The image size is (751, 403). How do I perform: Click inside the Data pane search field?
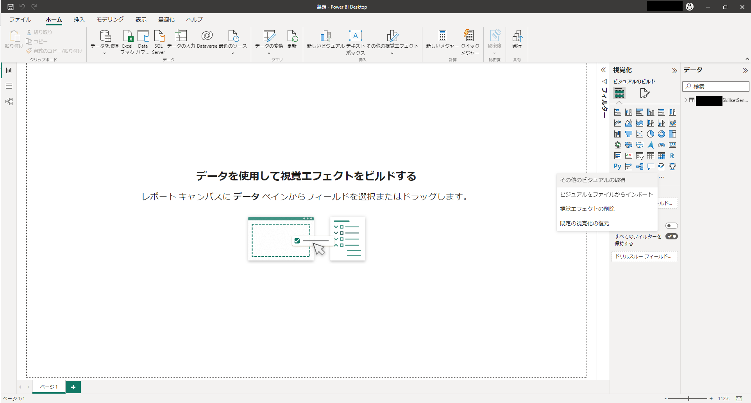(715, 86)
